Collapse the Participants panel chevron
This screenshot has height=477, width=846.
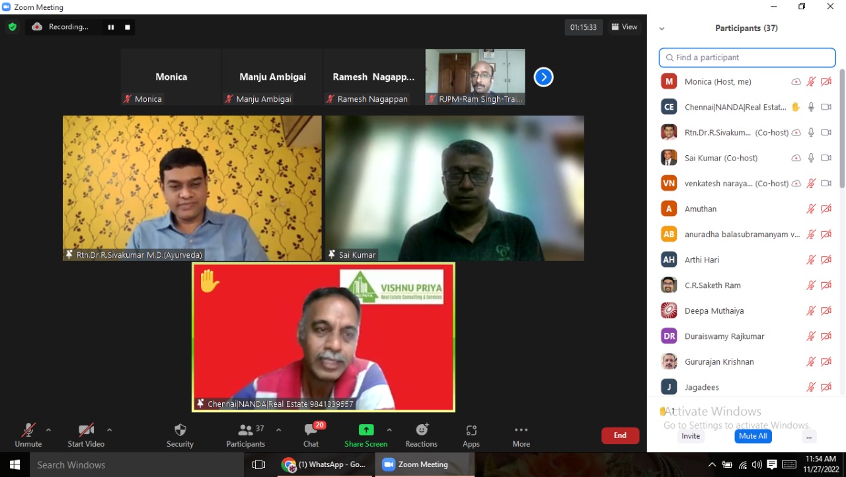tap(662, 28)
